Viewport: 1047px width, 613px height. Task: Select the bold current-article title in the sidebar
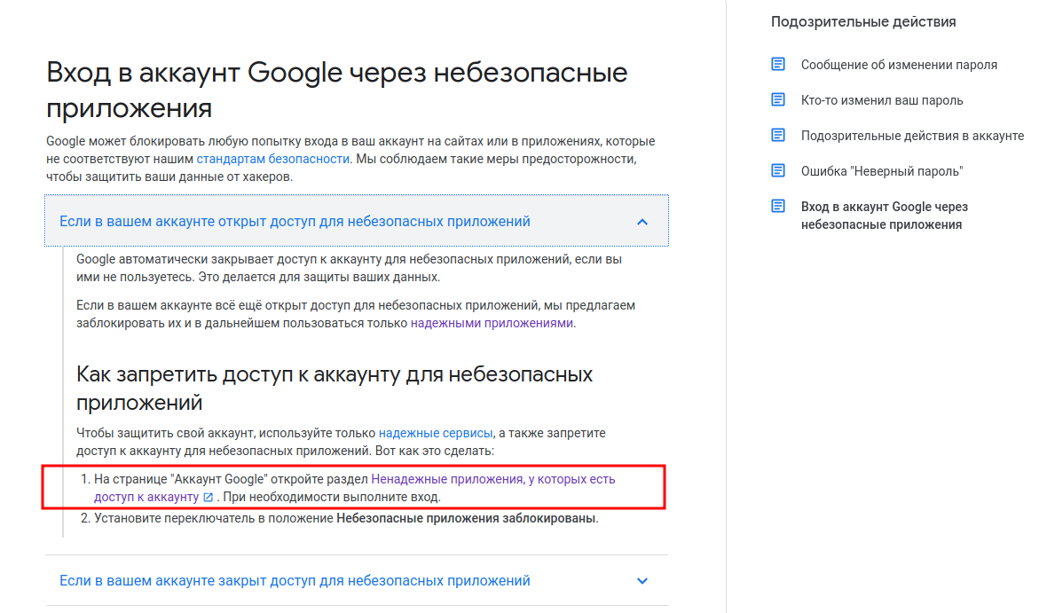point(884,216)
